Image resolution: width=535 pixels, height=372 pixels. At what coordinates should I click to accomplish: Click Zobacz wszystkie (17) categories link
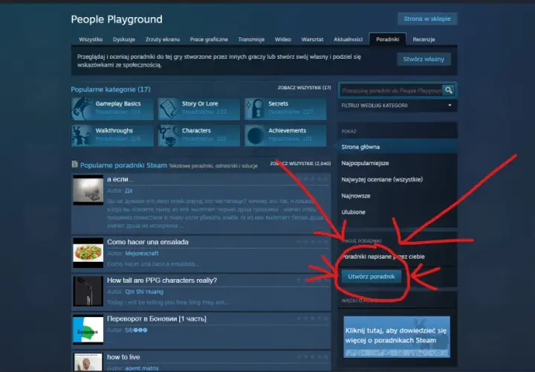coord(304,88)
